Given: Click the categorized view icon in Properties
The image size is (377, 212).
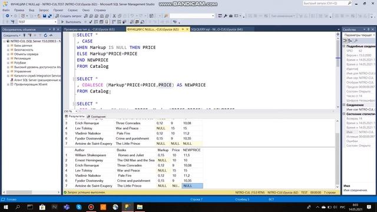Looking at the screenshot, I should [x=346, y=41].
